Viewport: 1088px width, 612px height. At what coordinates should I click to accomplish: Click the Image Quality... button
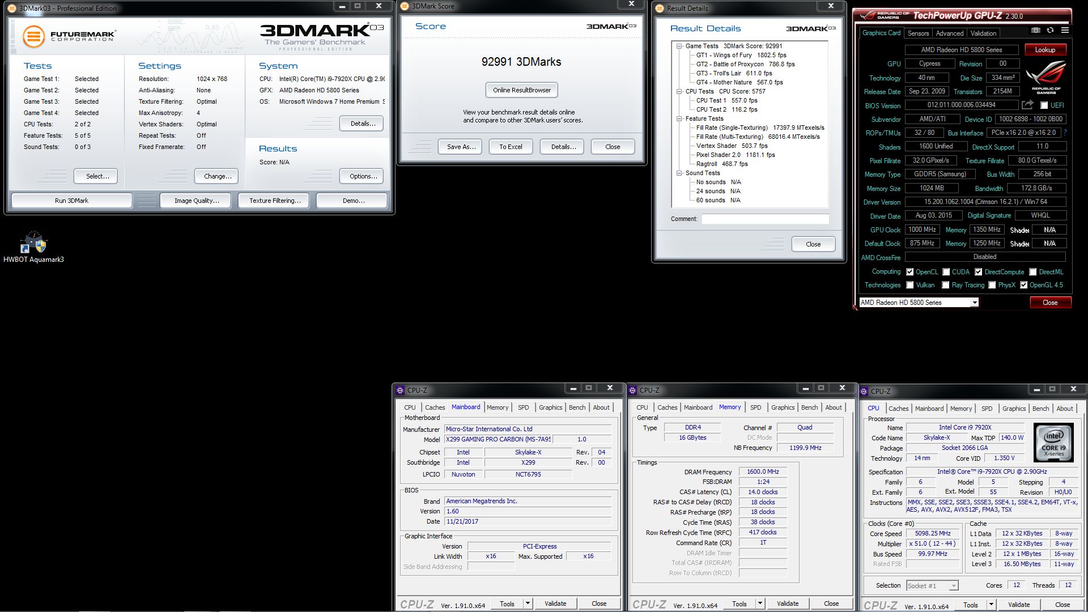click(x=196, y=201)
